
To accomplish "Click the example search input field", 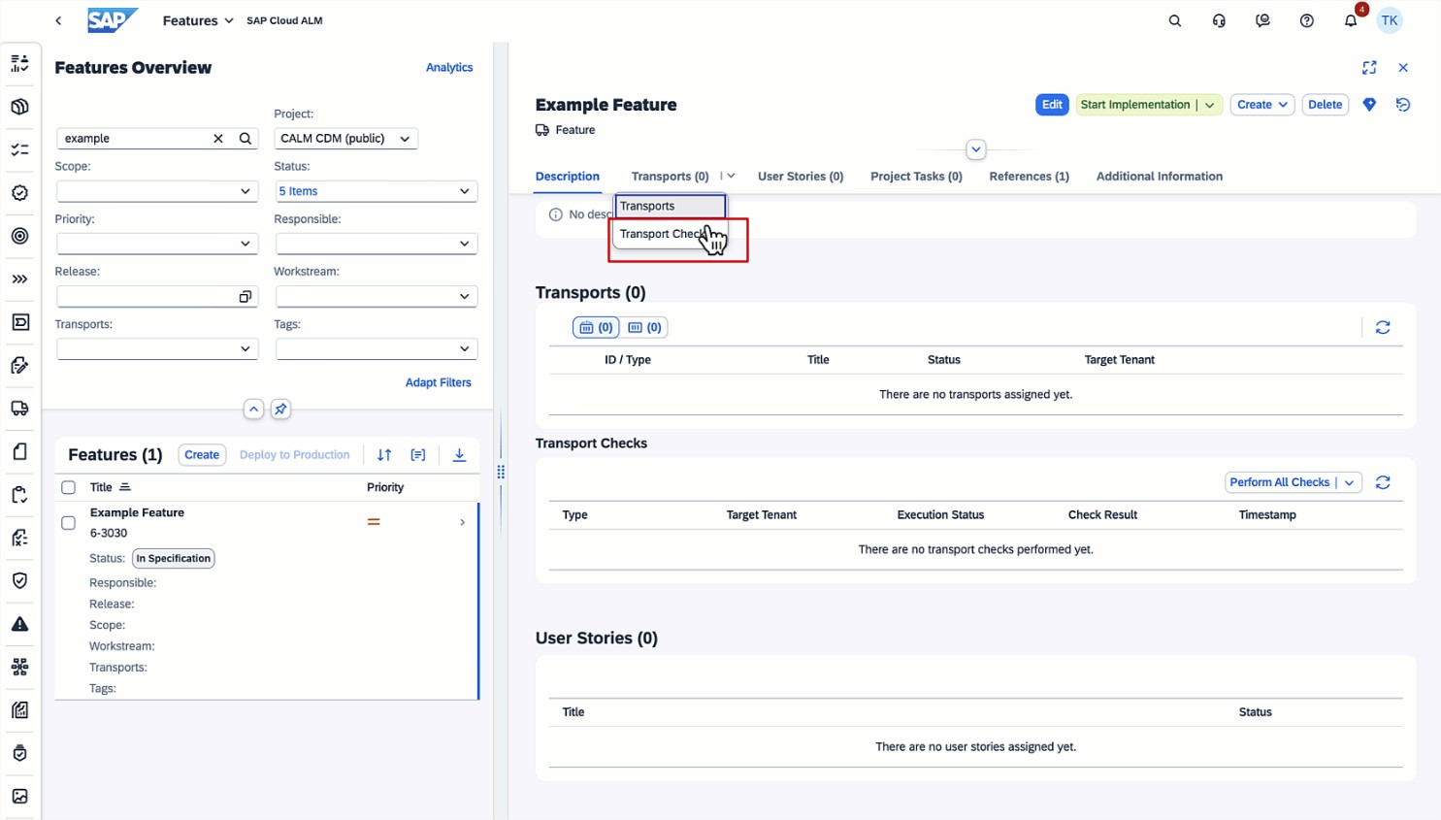I will (x=136, y=139).
